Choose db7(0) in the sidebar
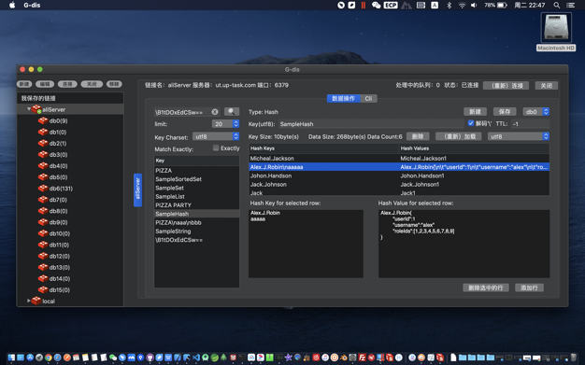The image size is (585, 365). coord(58,200)
